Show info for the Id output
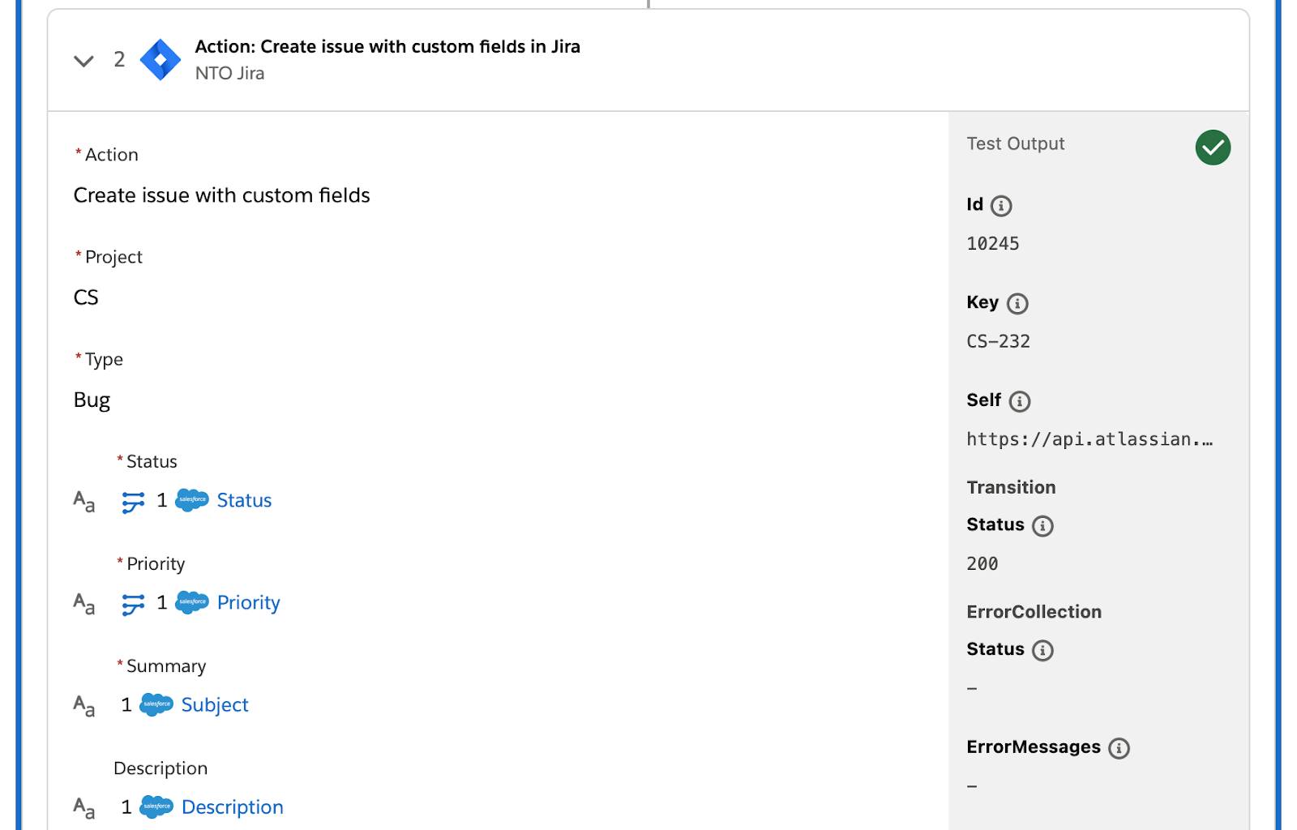Image resolution: width=1297 pixels, height=830 pixels. click(1002, 206)
